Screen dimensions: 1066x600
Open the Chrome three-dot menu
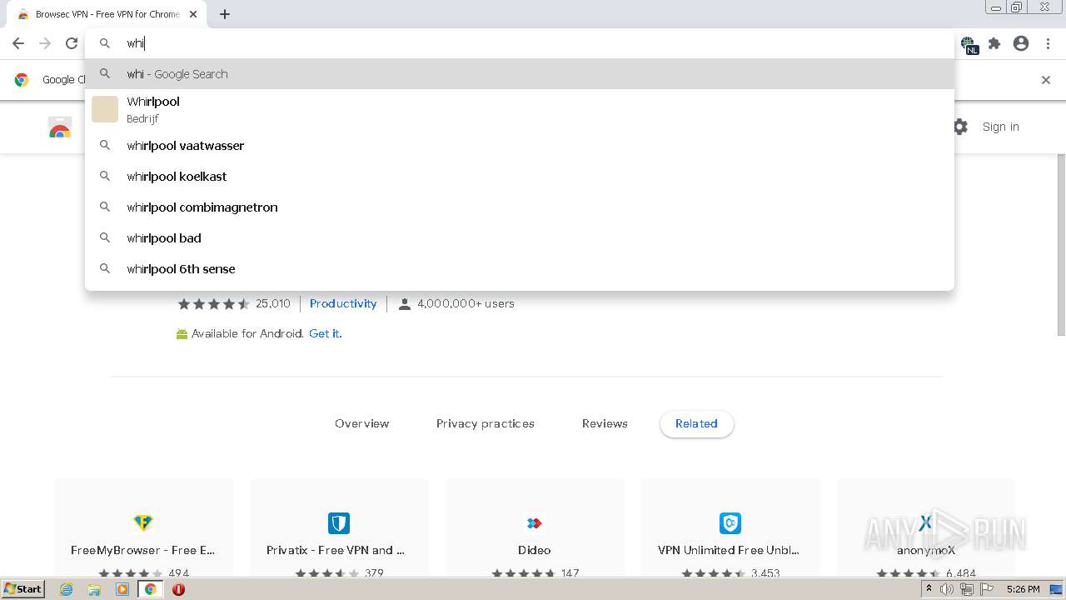pos(1048,43)
